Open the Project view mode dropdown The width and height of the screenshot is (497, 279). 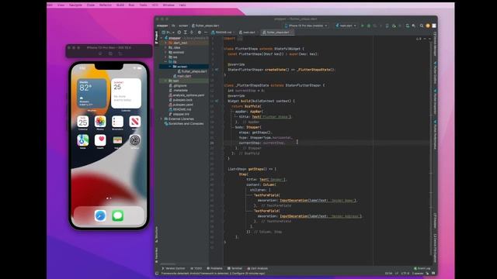[x=169, y=33]
